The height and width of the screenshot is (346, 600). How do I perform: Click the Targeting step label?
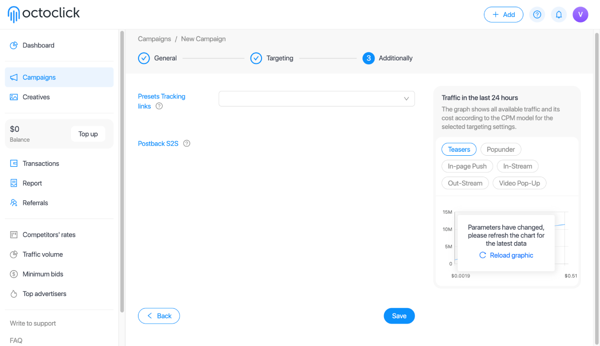click(x=280, y=58)
